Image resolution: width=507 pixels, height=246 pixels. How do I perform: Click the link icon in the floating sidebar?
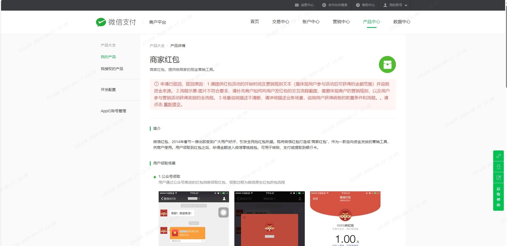click(498, 156)
